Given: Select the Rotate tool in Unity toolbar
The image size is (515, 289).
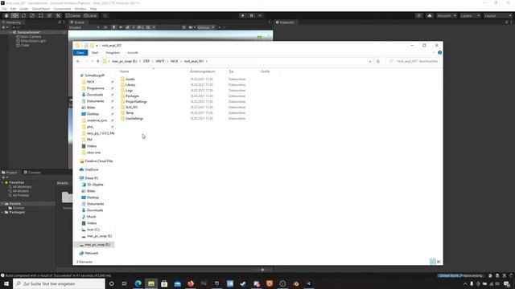Looking at the screenshot, I should pyautogui.click(x=23, y=16).
